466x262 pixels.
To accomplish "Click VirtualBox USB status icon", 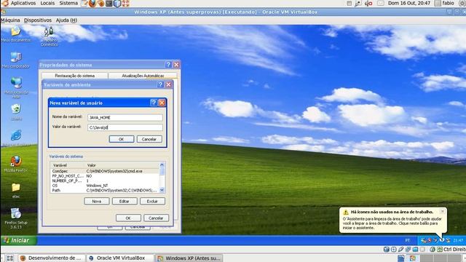I will coord(401,249).
